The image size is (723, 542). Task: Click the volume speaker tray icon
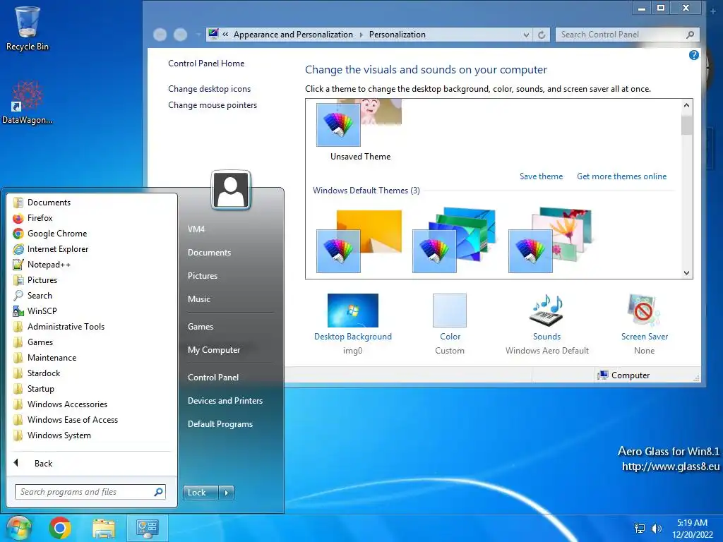[x=656, y=528]
